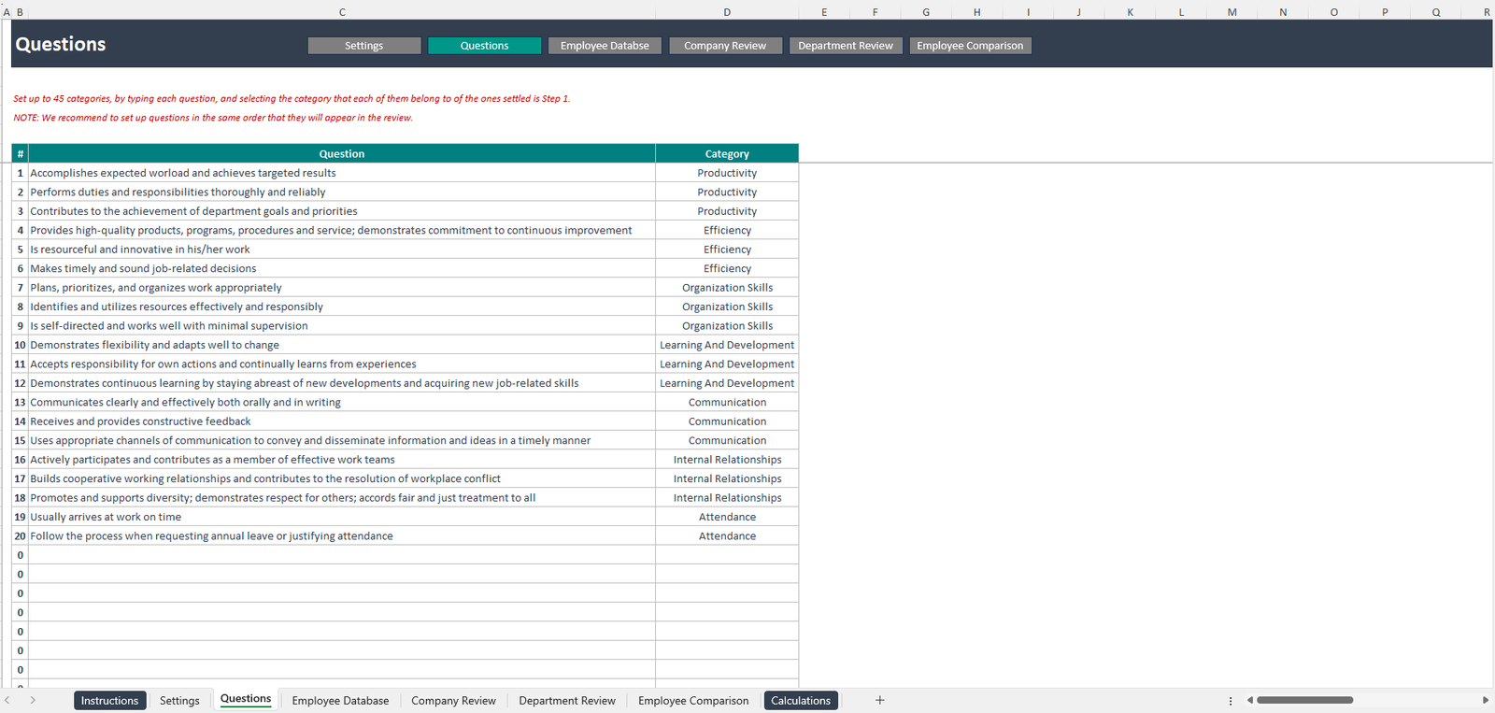Click the first empty question cell below row 20

[x=341, y=555]
